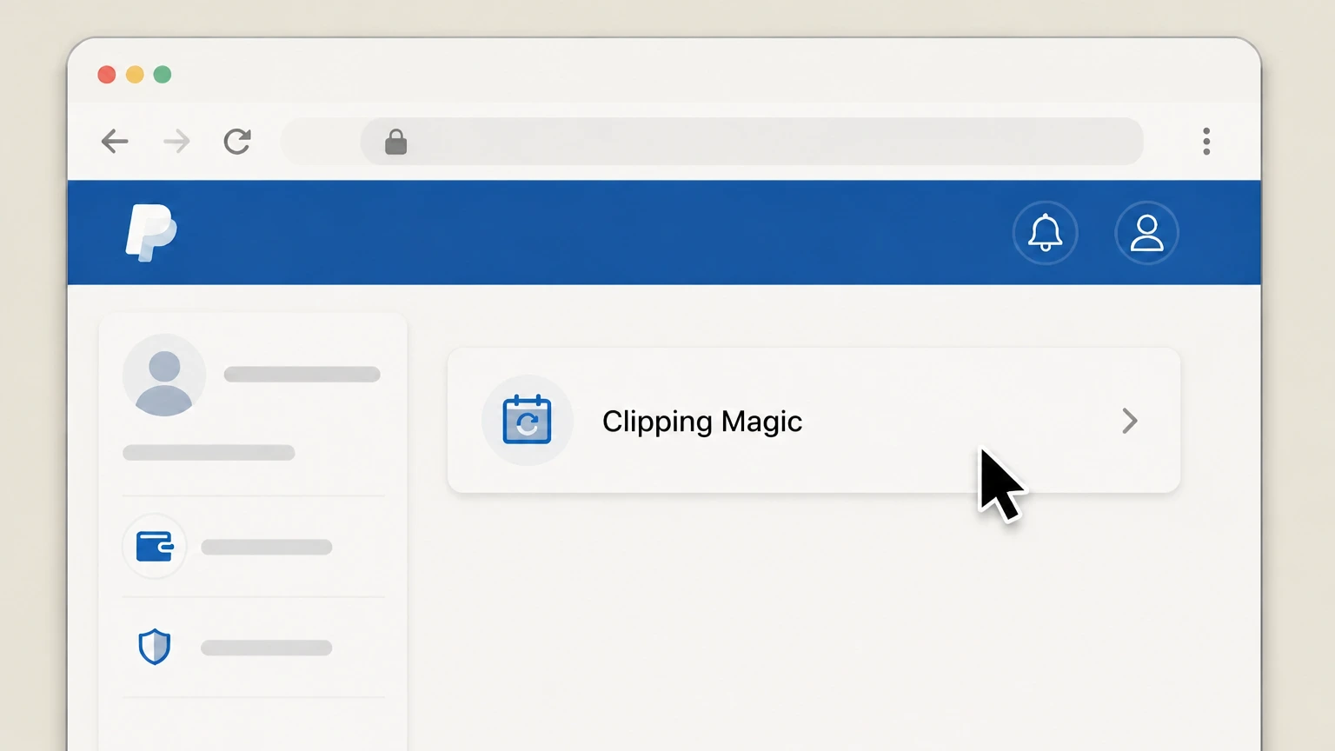
Task: Reload the page with refresh icon
Action: pos(237,141)
